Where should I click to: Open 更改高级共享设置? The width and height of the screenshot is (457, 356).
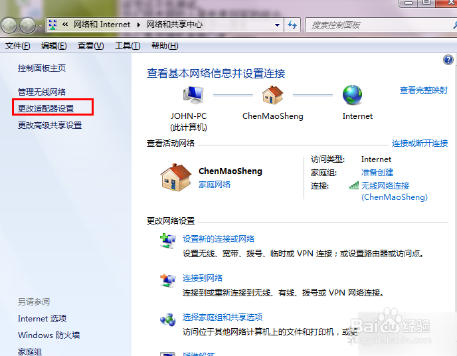click(50, 126)
